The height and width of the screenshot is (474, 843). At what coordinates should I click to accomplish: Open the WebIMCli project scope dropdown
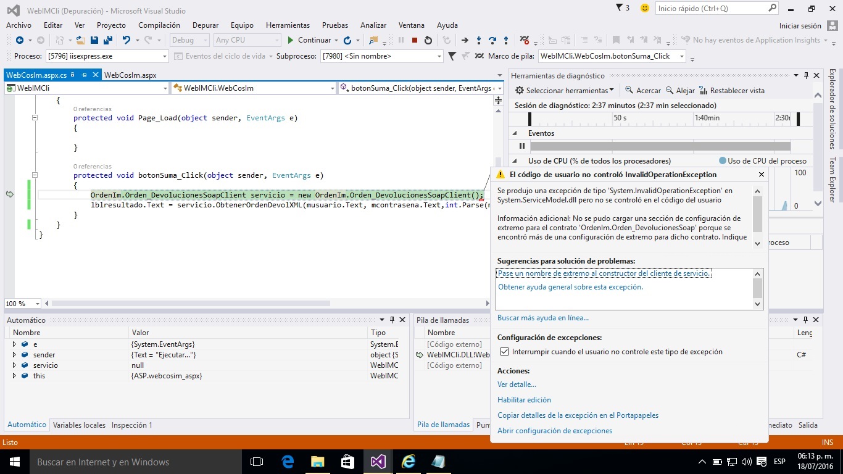86,88
